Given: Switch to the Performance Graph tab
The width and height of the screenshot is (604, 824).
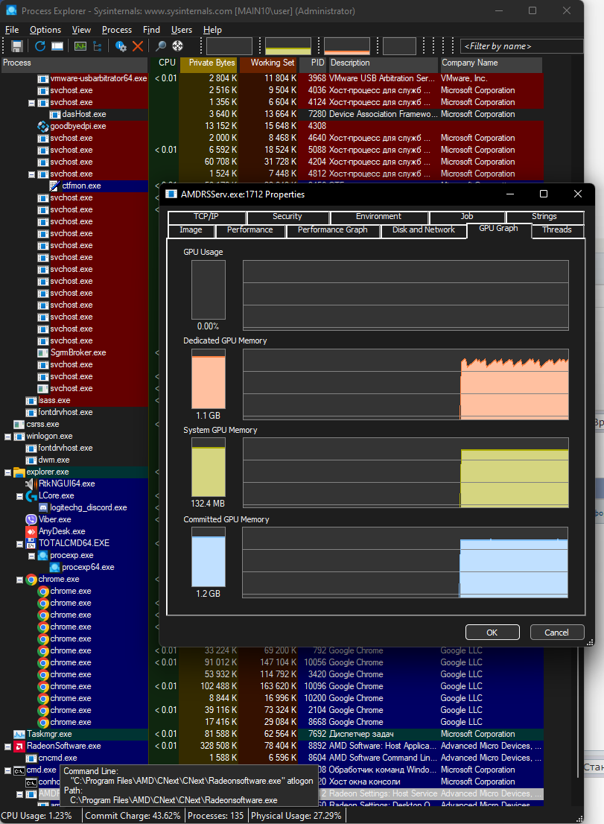Looking at the screenshot, I should click(x=332, y=230).
